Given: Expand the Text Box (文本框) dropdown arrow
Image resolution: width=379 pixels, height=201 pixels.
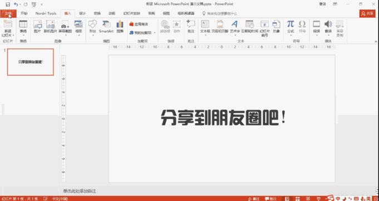Looking at the screenshot, I should (x=205, y=35).
